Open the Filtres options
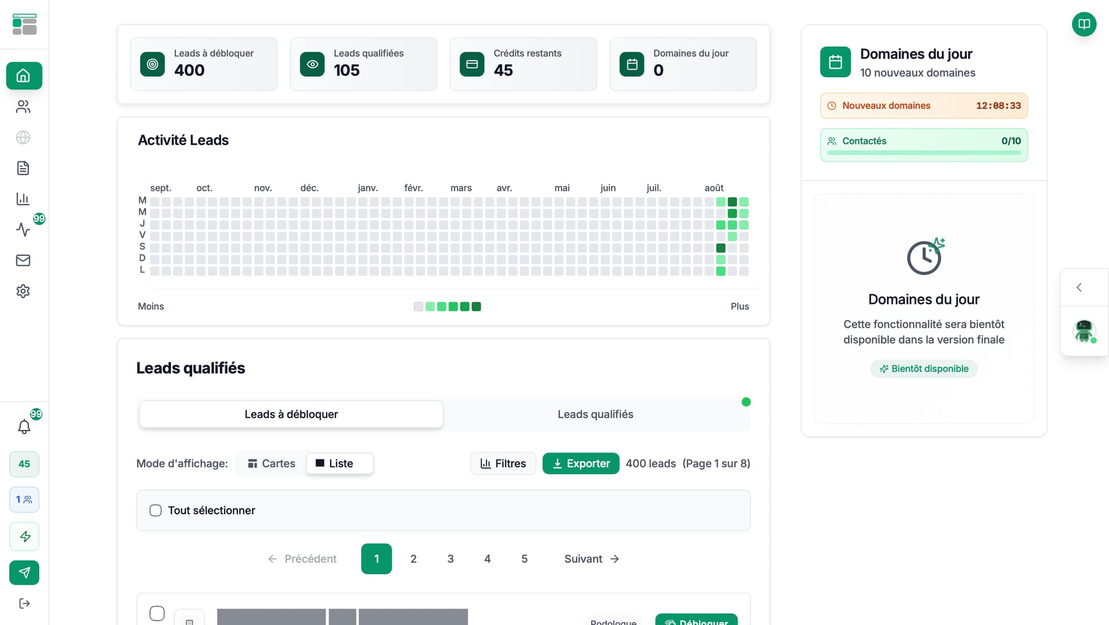Viewport: 1109px width, 625px height. (x=503, y=463)
